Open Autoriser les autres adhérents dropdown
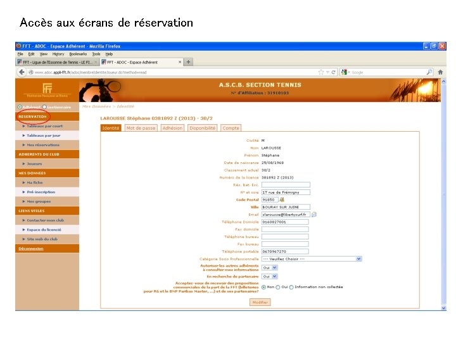 pyautogui.click(x=270, y=267)
